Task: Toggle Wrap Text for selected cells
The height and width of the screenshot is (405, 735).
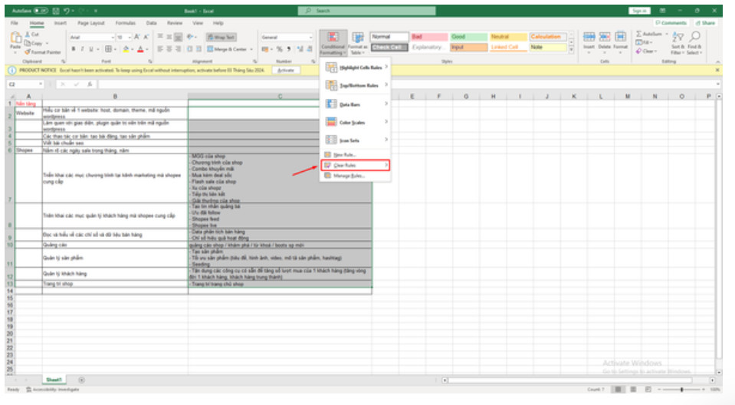Action: point(221,37)
